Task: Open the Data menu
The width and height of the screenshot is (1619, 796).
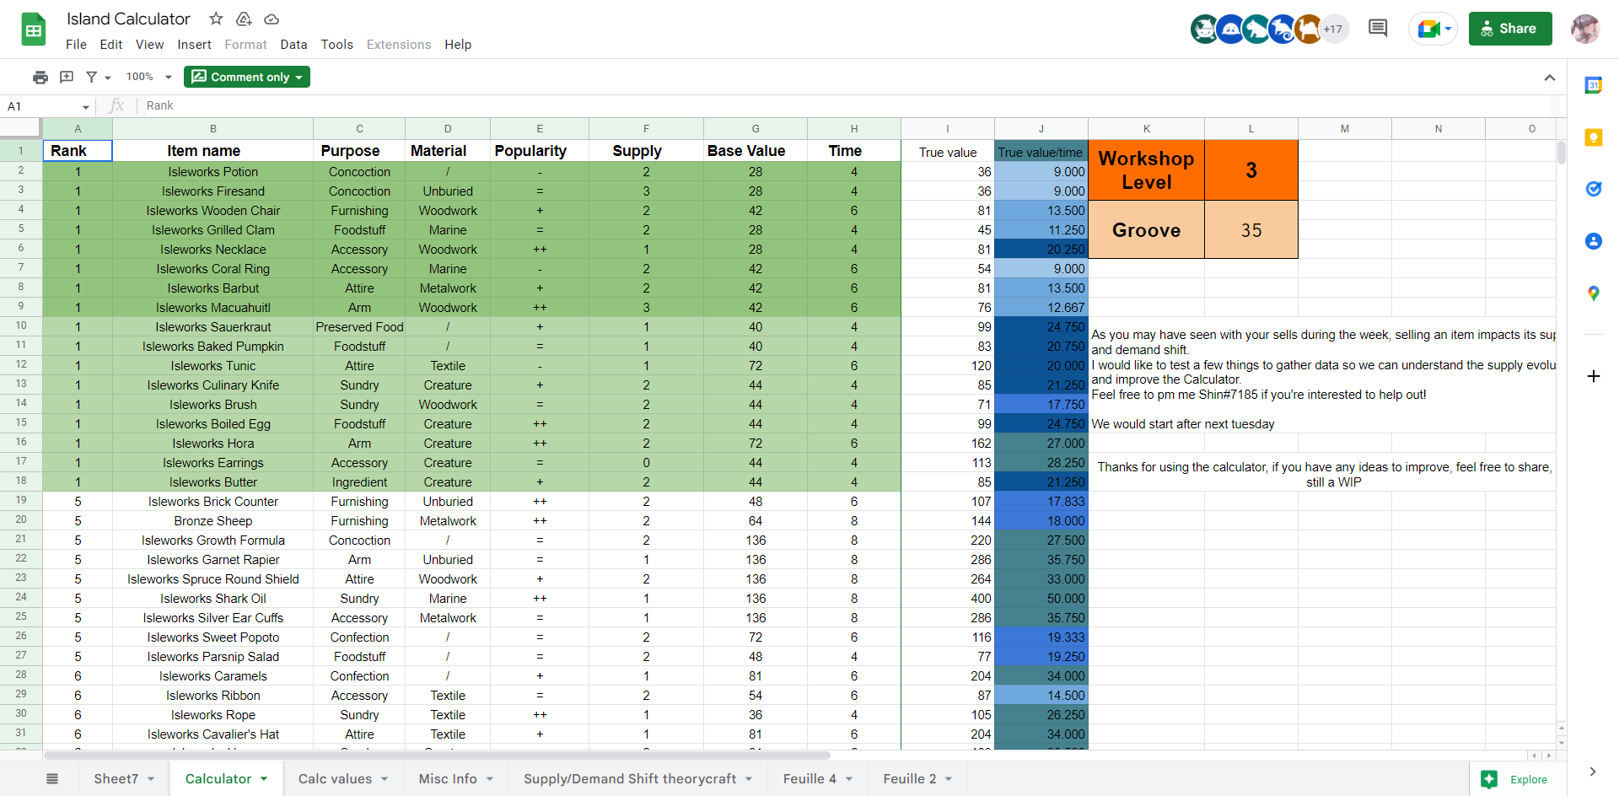Action: click(x=293, y=45)
